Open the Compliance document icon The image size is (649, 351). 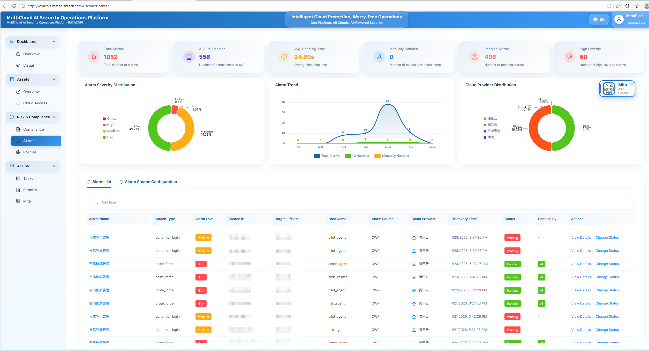[18, 129]
